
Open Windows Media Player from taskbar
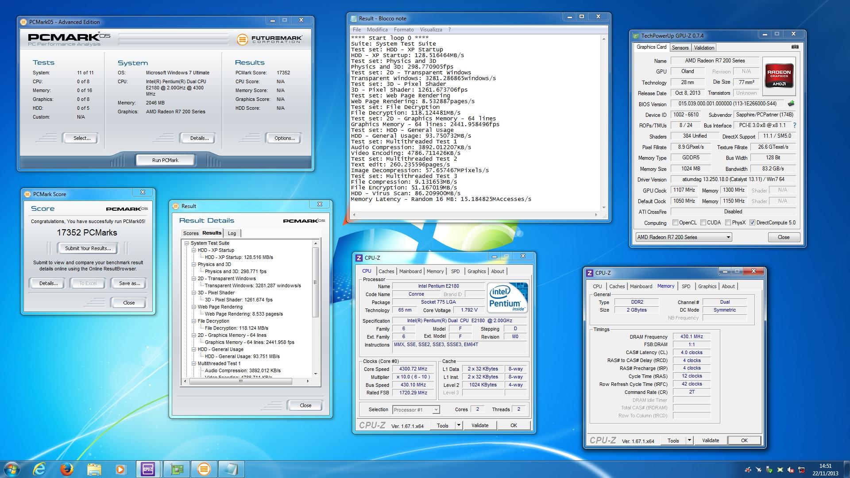[120, 469]
